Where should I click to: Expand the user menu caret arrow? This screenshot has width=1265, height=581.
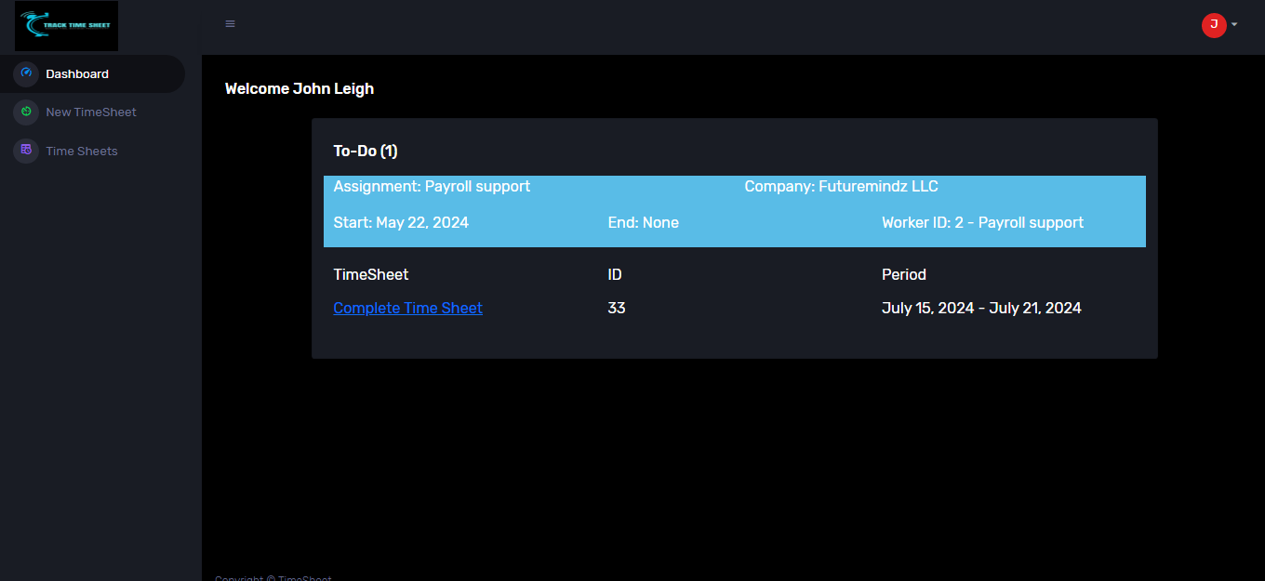pos(1234,25)
